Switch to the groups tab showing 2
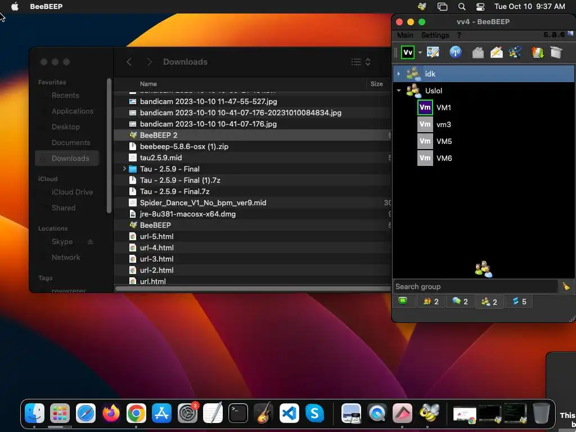 pos(489,301)
